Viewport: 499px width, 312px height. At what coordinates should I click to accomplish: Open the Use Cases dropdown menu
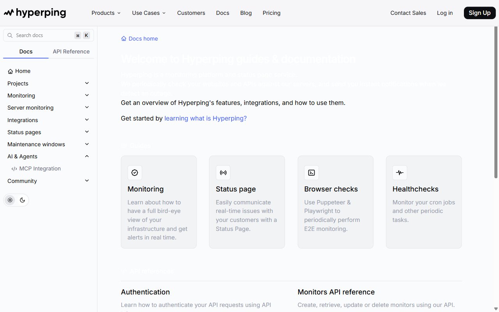coord(149,13)
